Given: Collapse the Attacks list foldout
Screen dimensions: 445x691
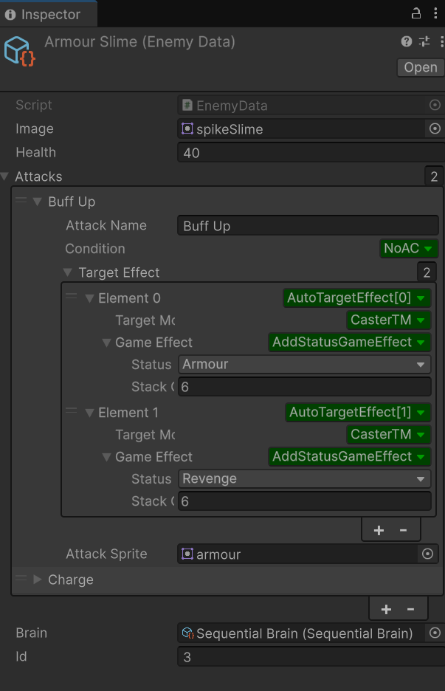Looking at the screenshot, I should (x=6, y=176).
